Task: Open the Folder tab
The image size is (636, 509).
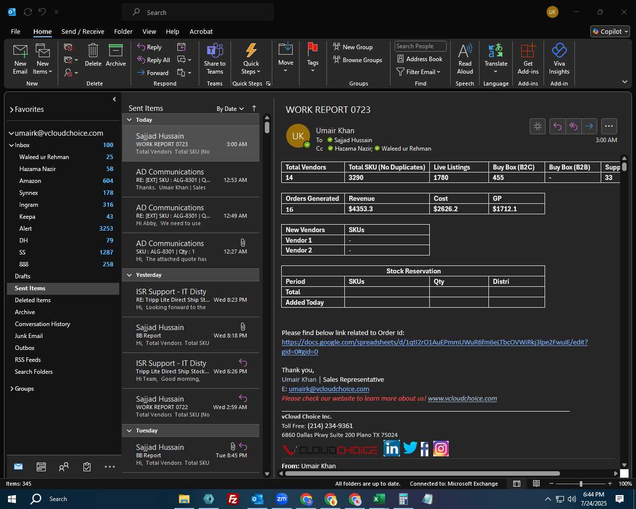Action: [123, 31]
